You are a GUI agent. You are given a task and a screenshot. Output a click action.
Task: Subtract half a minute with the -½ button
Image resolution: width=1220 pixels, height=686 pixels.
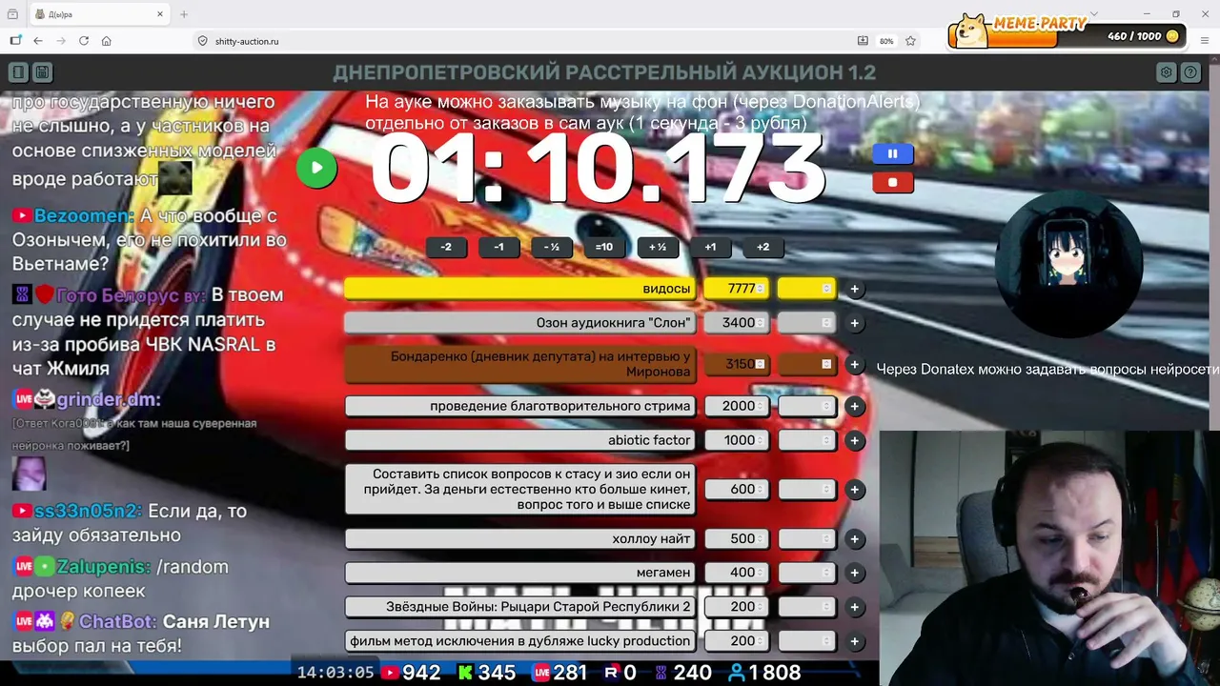(x=551, y=247)
